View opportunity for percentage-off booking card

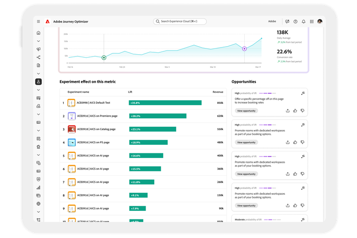tap(247, 111)
